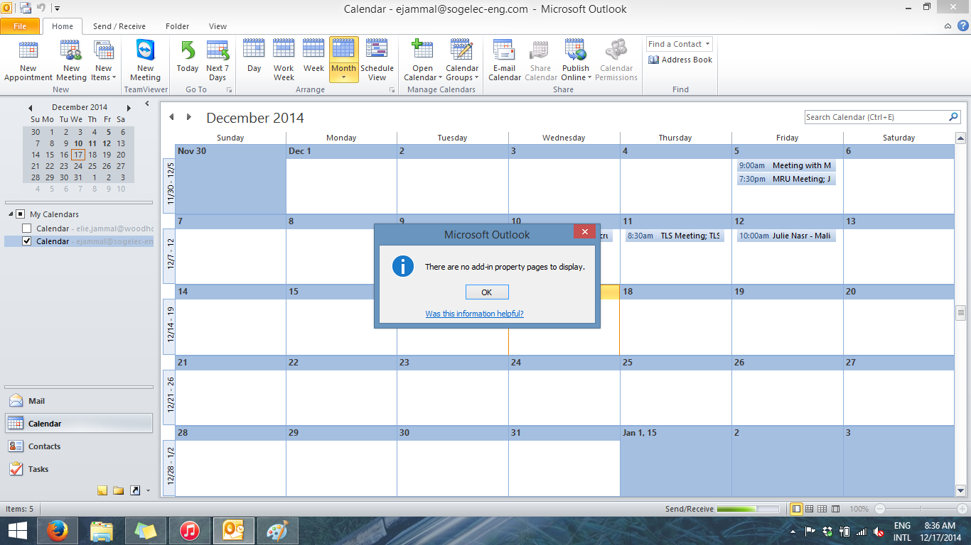The height and width of the screenshot is (545, 971).
Task: Click the Send/Receive icon in the Quick Access Toolbar
Action: tap(26, 9)
